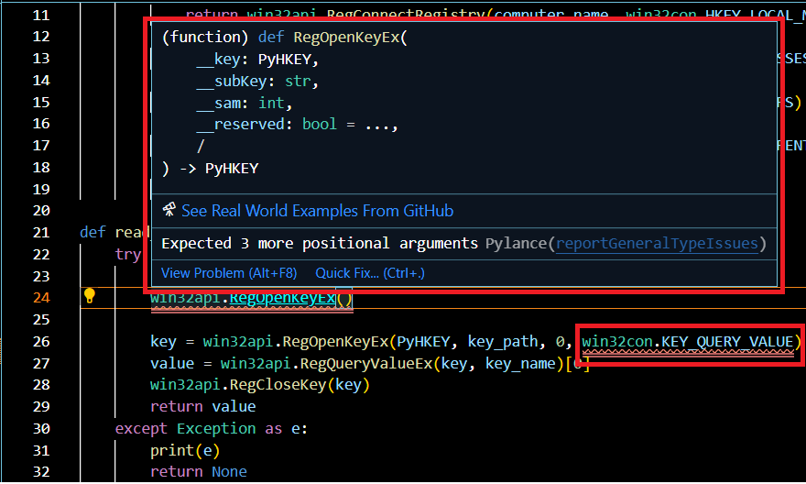Image resolution: width=806 pixels, height=484 pixels.
Task: Click ') -> PyHKEY' return type in tooltip
Action: coord(211,169)
